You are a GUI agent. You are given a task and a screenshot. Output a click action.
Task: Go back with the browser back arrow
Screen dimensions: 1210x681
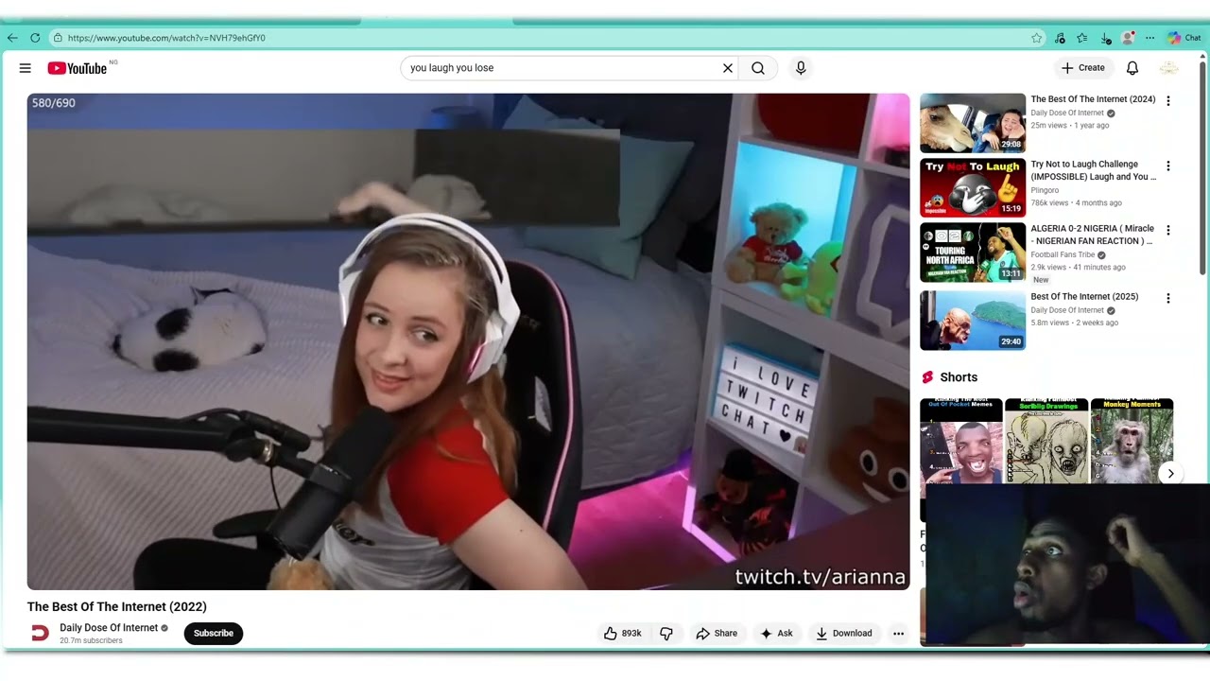pyautogui.click(x=12, y=38)
